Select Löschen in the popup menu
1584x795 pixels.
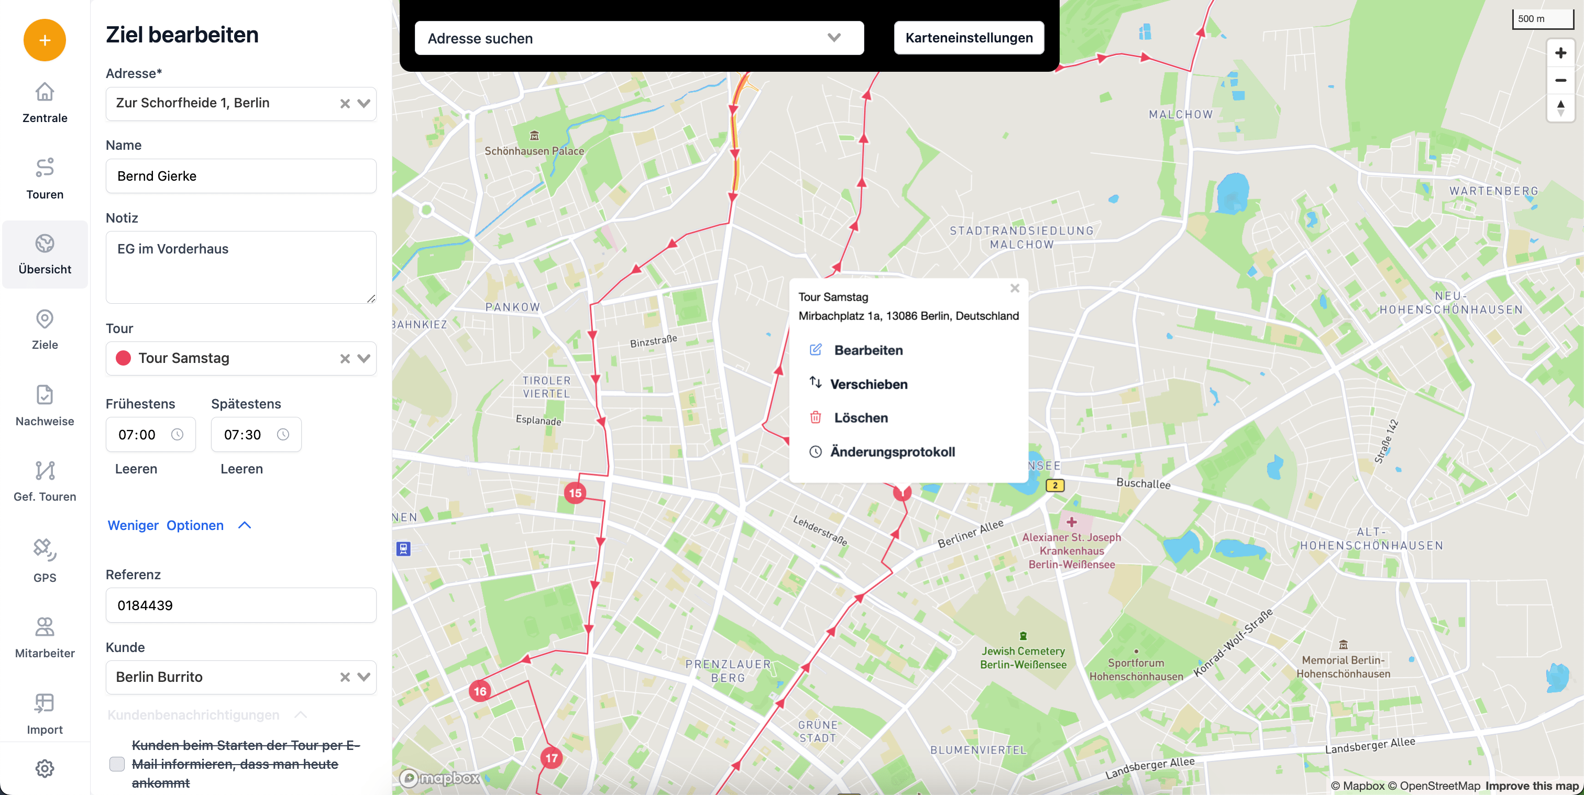(x=860, y=417)
